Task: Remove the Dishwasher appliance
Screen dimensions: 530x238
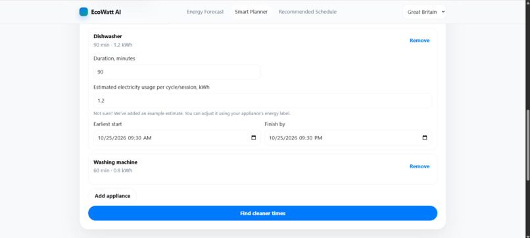Action: coord(420,41)
